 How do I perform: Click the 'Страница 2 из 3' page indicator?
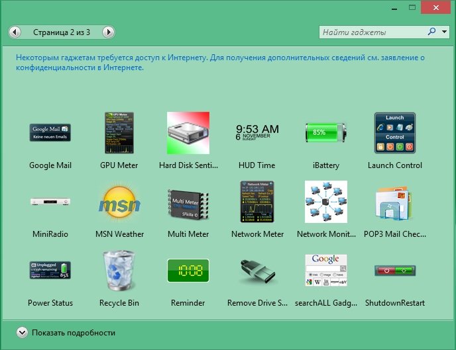62,32
